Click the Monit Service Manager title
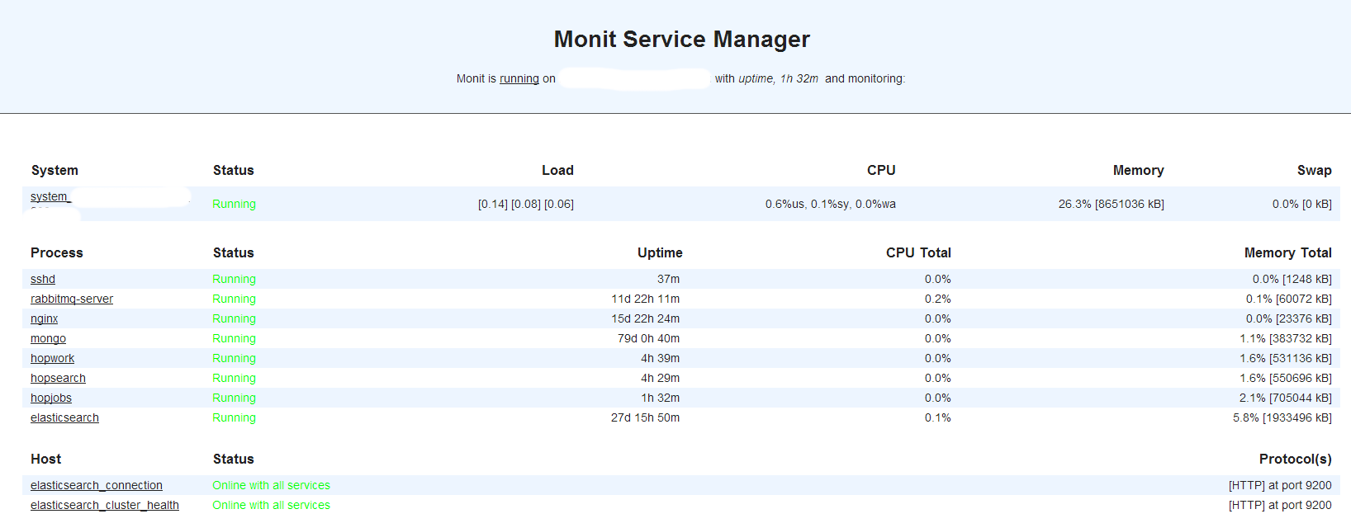Screen dimensions: 1351x528 (681, 40)
